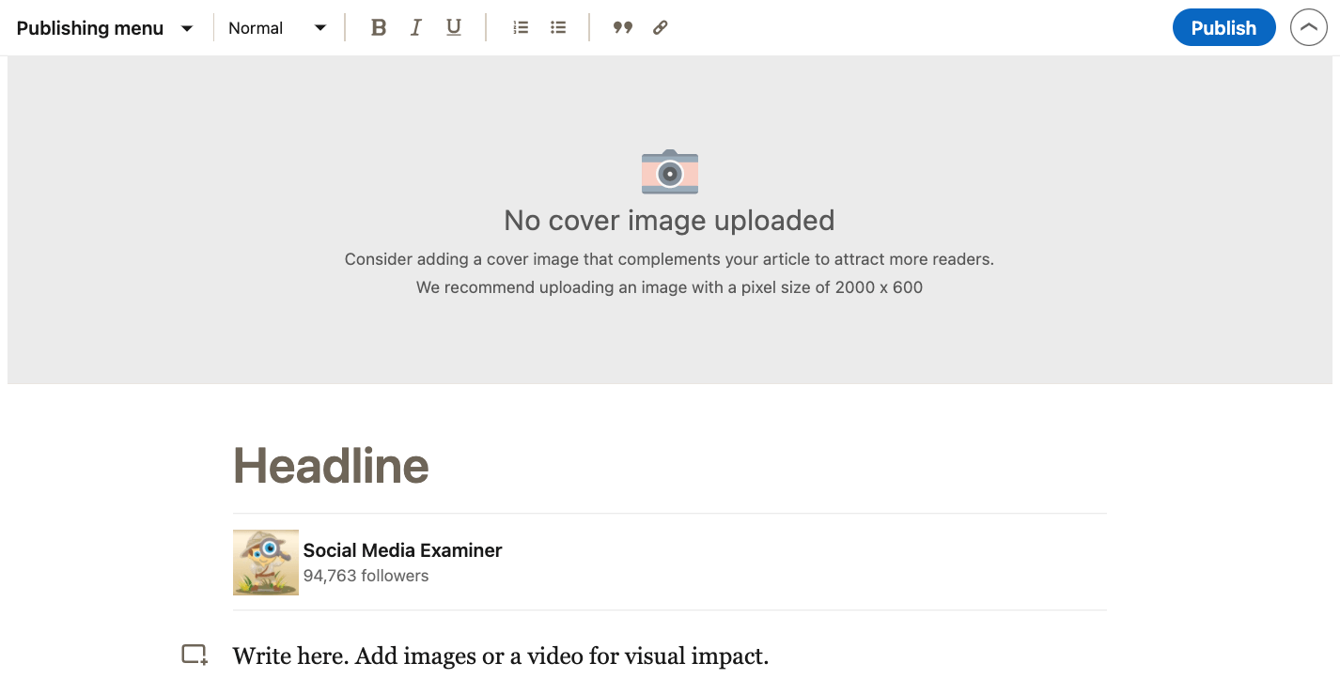The height and width of the screenshot is (679, 1340).
Task: Open the Publishing menu dropdown
Action: [104, 28]
